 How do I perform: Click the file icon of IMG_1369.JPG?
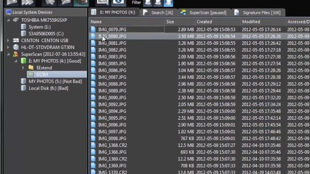point(93,165)
